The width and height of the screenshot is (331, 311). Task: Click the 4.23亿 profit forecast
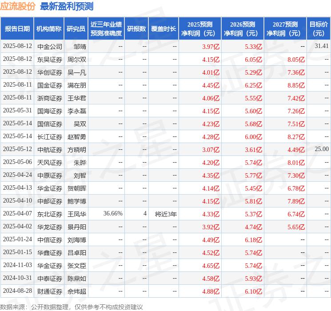click(211, 124)
